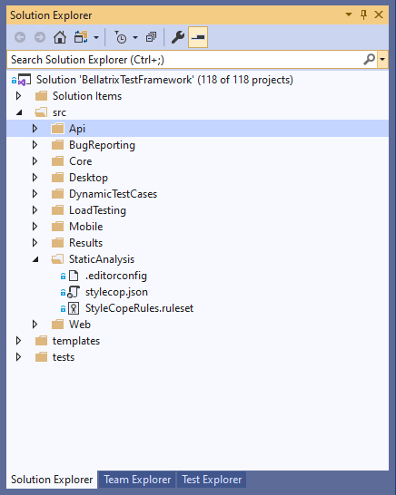Click the StaticAnalysis open folder icon
Screen dimensions: 396x495
[x=57, y=259]
